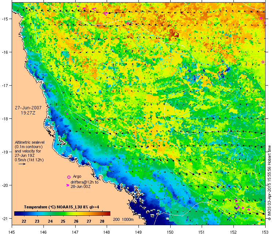Click the Argo float marker near 153 longitude
Viewport: 274px width, 234px height.
[x=263, y=62]
